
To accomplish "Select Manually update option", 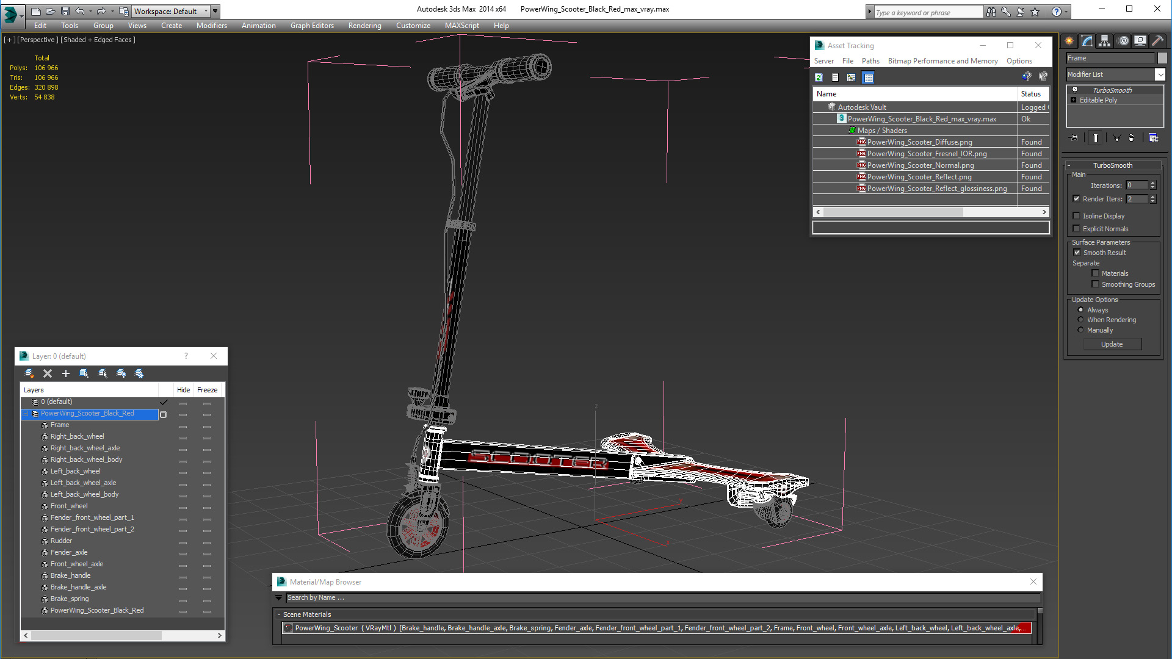I will click(1080, 330).
